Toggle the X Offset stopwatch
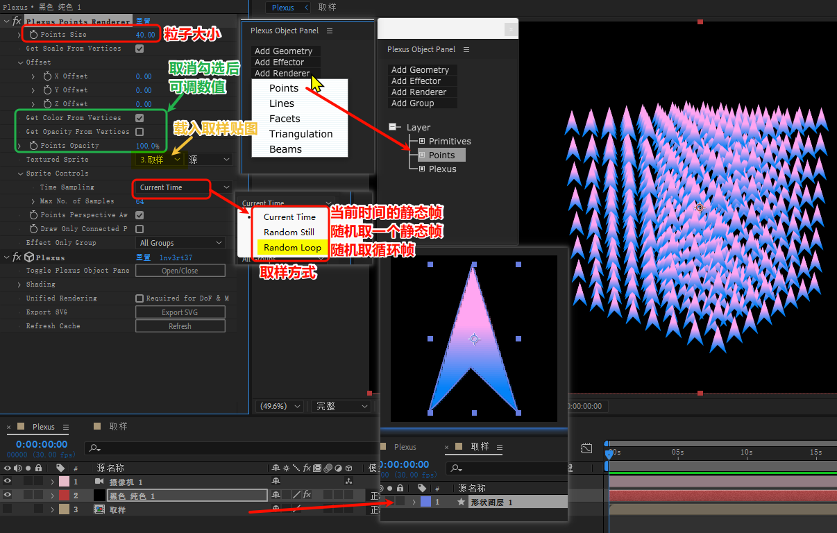837x533 pixels. click(47, 76)
